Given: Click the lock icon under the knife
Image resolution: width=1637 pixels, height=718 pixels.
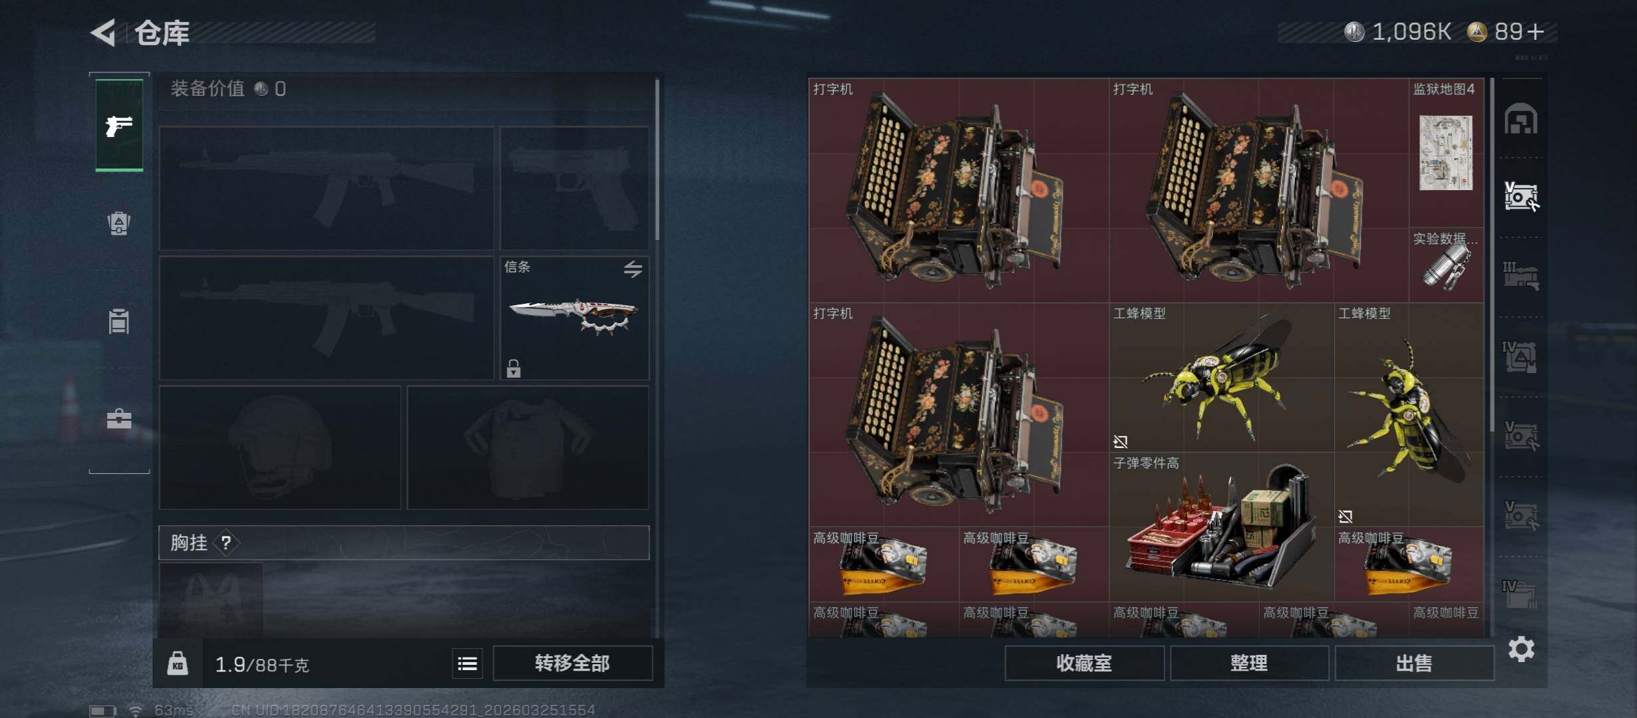Looking at the screenshot, I should 513,368.
